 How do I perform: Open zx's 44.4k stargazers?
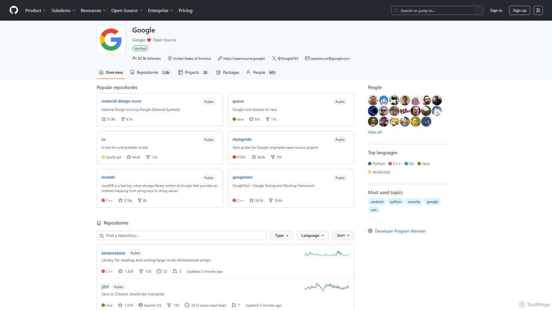coord(133,157)
